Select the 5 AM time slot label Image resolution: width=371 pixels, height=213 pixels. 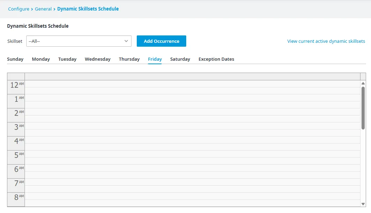click(16, 158)
